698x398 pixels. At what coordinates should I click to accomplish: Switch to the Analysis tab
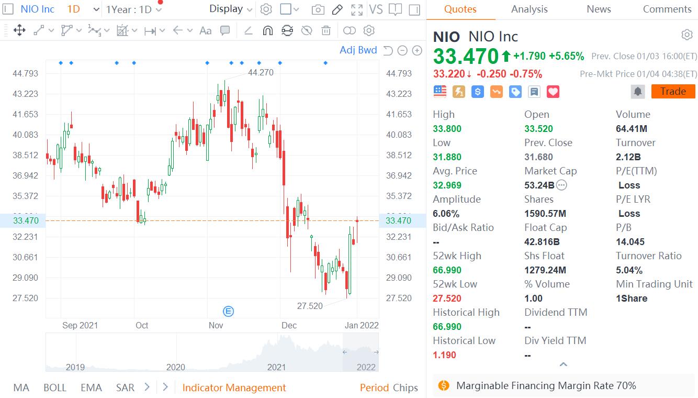coord(530,9)
